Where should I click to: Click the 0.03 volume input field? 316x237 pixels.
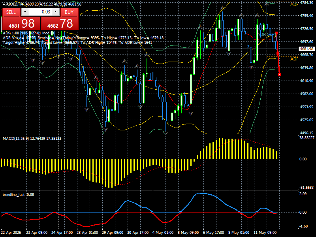click(40, 12)
